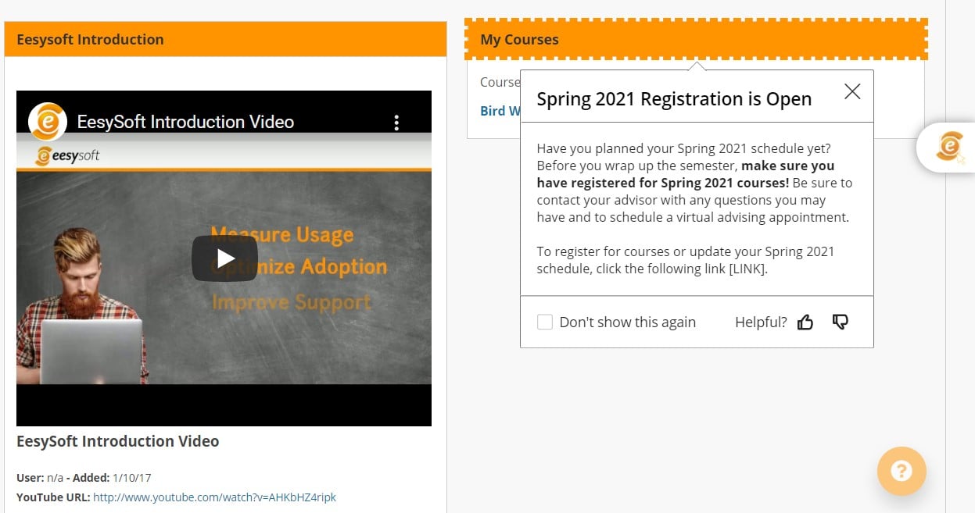Viewport: 975px width, 513px height.
Task: Click the "Spring 2021 Registration is Open" title
Action: [x=674, y=99]
